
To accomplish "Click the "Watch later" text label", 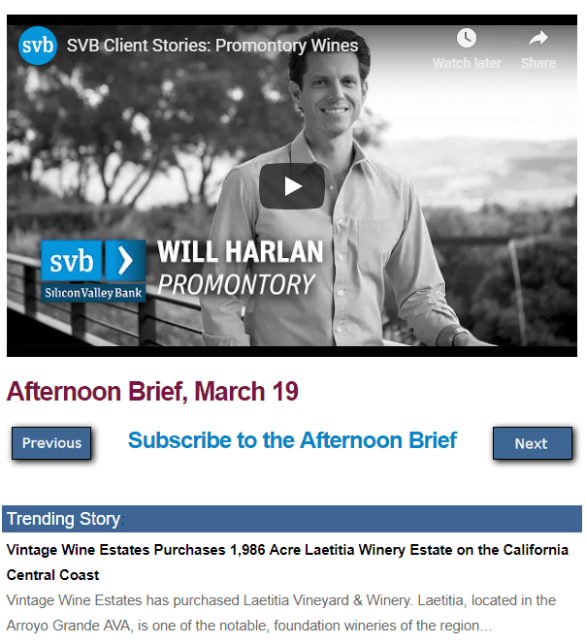I will click(467, 63).
